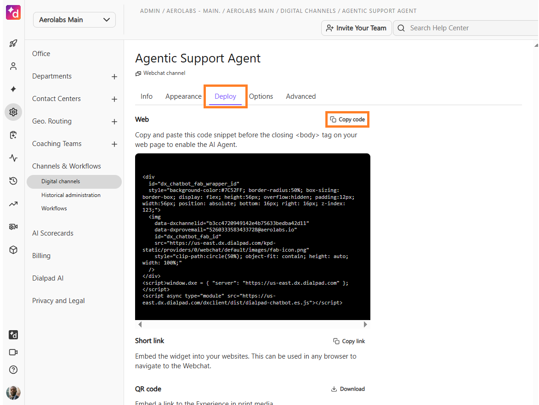The height and width of the screenshot is (405, 539).
Task: Open AI Scorecards in side menu
Action: pyautogui.click(x=52, y=233)
